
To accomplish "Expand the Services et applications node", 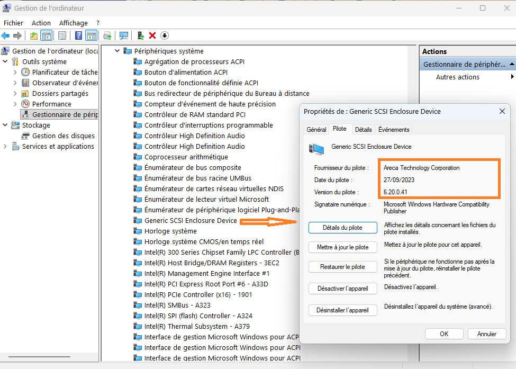I will click(x=5, y=147).
